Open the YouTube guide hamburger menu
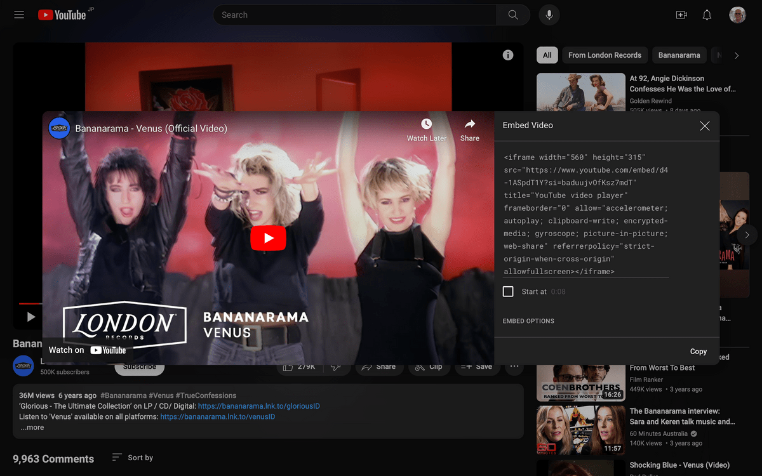Screen dimensions: 762x476 pyautogui.click(x=19, y=15)
